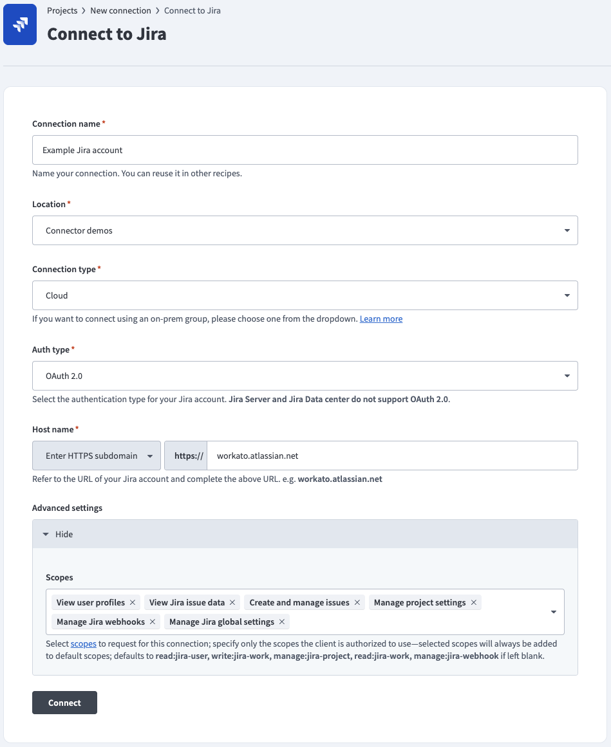Click the Connect button
Viewport: 611px width, 747px height.
pyautogui.click(x=64, y=702)
